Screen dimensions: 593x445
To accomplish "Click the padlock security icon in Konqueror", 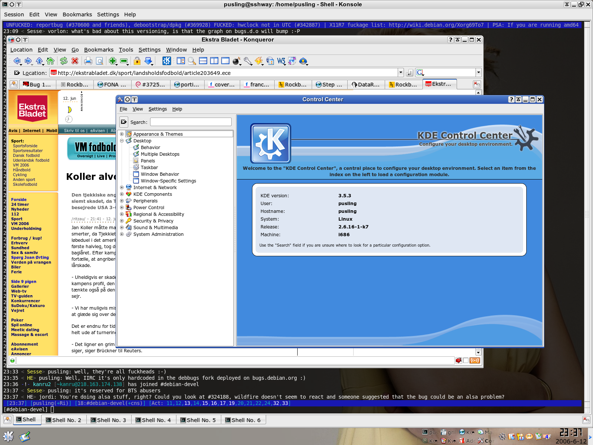I will (x=137, y=61).
